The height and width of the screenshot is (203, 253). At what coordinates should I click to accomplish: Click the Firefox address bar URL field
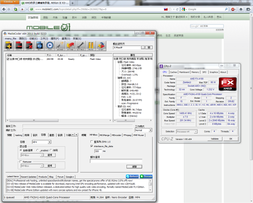98,10
